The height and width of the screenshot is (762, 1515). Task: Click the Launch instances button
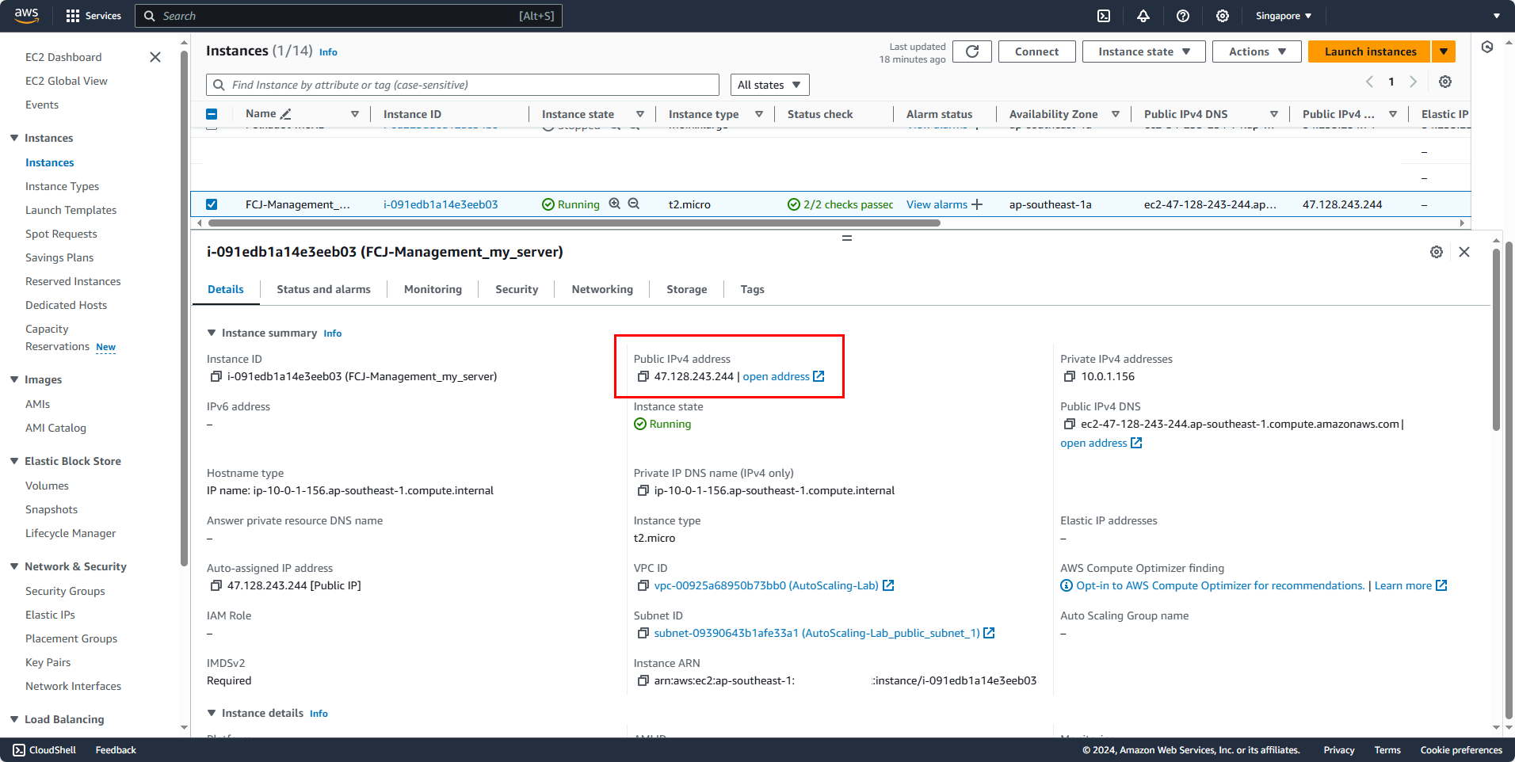(x=1368, y=51)
